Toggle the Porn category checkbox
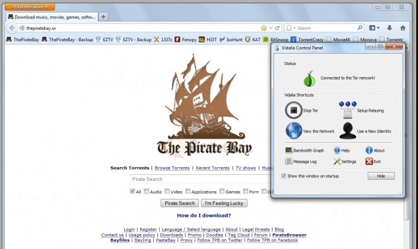Viewport: 418px width, 249px height. coord(246,191)
